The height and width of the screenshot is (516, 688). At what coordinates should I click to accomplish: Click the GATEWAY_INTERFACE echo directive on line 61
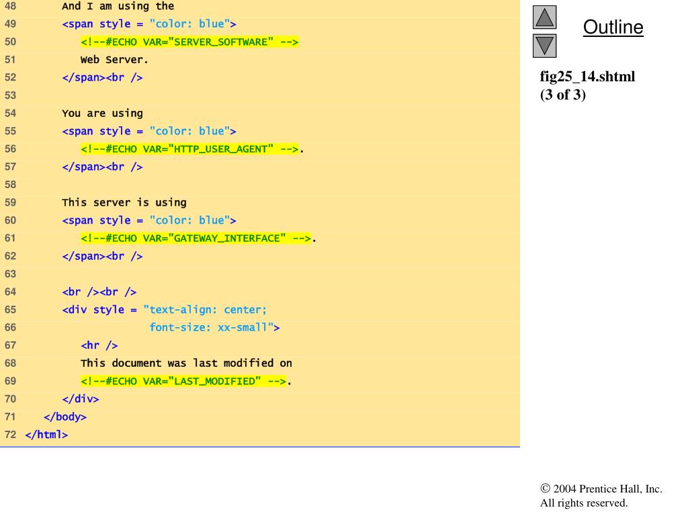[x=196, y=239]
